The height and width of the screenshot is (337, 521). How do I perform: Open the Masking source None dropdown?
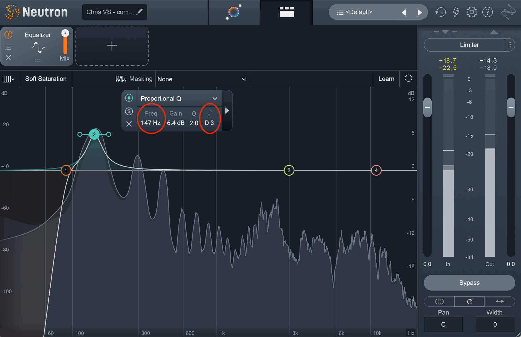(202, 79)
